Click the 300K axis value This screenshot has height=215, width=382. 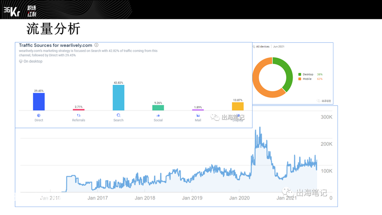pos(326,117)
